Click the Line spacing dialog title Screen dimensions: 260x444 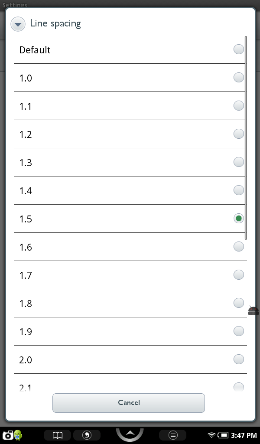pos(55,23)
